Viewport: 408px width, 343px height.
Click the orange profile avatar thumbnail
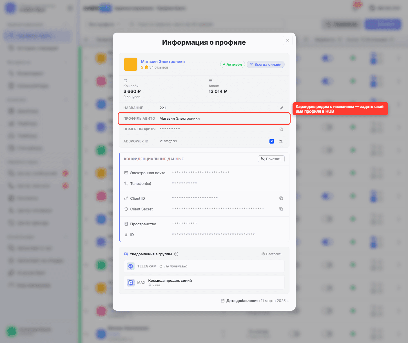coord(131,64)
